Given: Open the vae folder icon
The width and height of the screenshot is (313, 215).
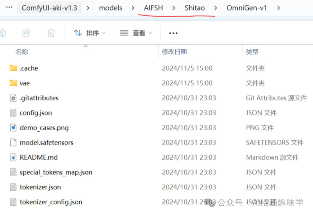Looking at the screenshot, I should 13,83.
